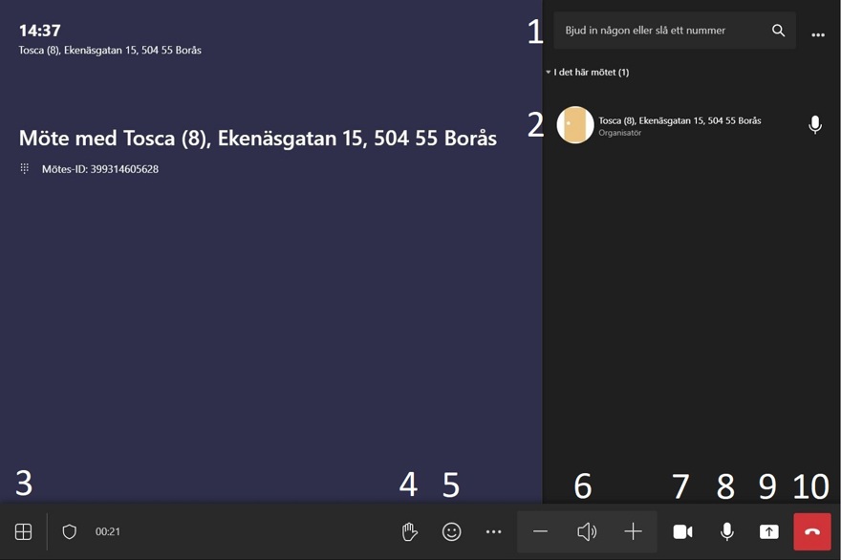Click the search magnifier icon
The height and width of the screenshot is (560, 841).
[778, 31]
